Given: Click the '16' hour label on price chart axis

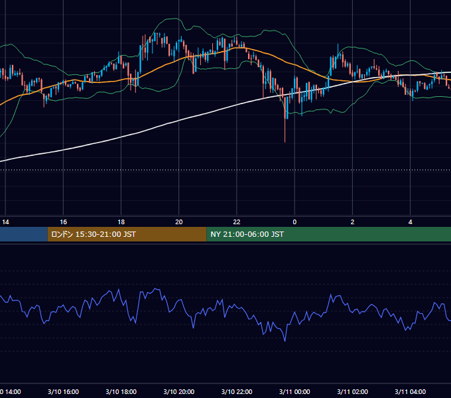Looking at the screenshot, I should [x=63, y=222].
